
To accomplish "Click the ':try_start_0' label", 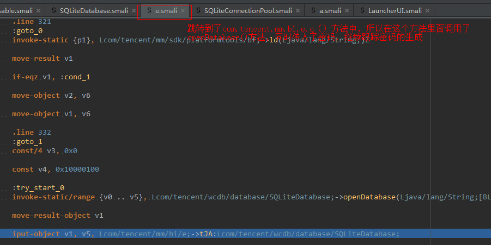I will tap(38, 187).
